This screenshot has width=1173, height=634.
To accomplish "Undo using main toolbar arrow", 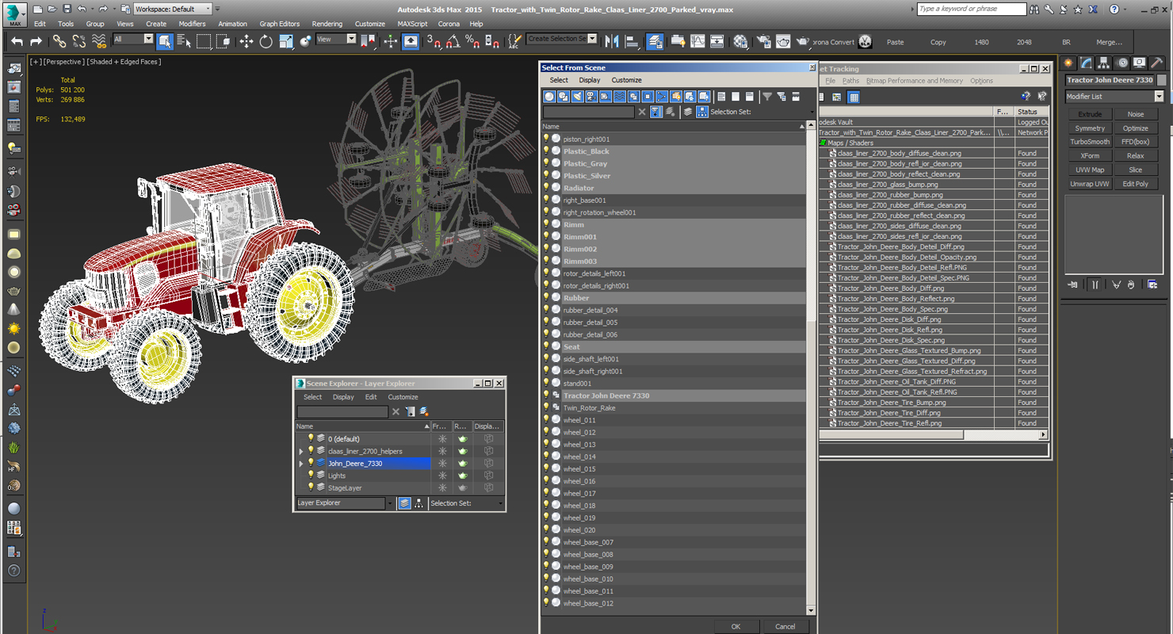I will click(x=17, y=41).
